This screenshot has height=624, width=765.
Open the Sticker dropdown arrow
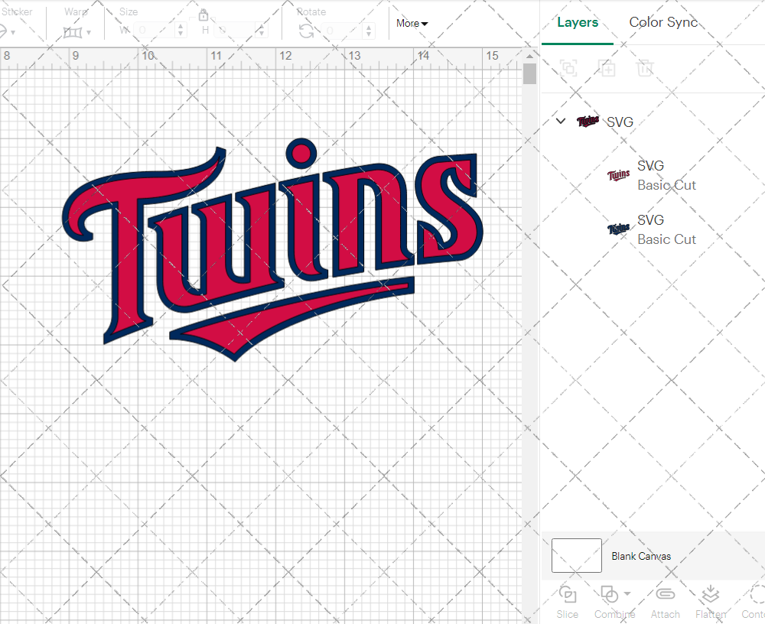(x=13, y=33)
